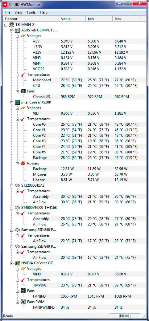
Task: Click the Intel Core i7 Temperatures thermometer icon
Action: (23, 119)
